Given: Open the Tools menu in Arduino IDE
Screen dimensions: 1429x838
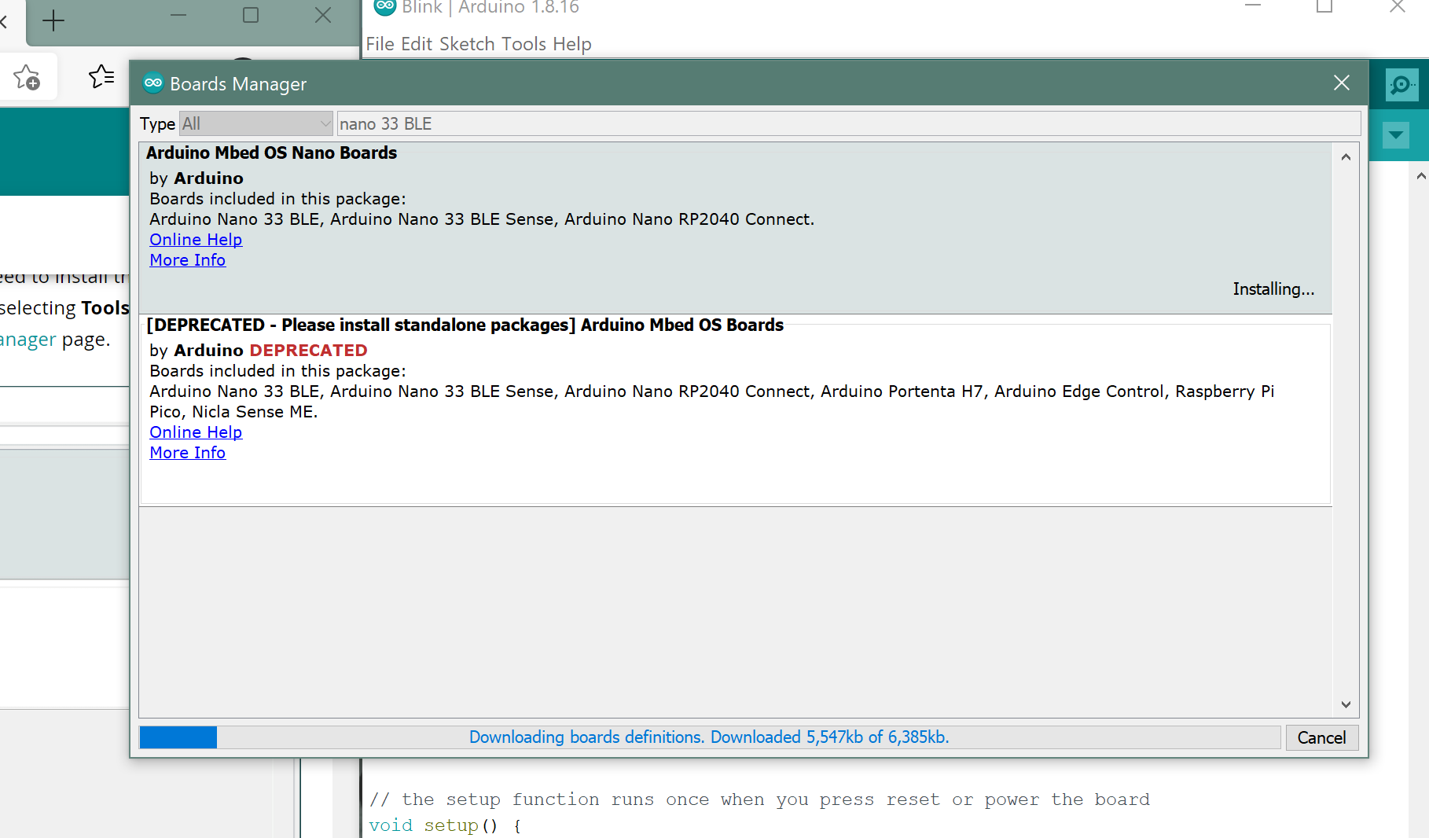Looking at the screenshot, I should [523, 44].
